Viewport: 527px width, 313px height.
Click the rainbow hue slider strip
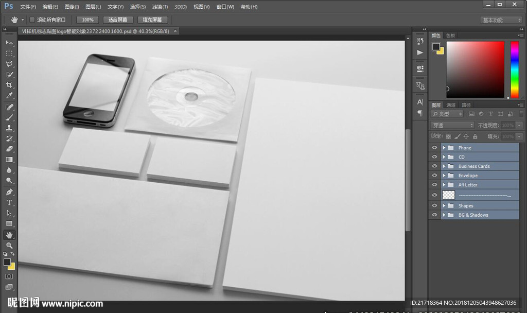coord(514,69)
